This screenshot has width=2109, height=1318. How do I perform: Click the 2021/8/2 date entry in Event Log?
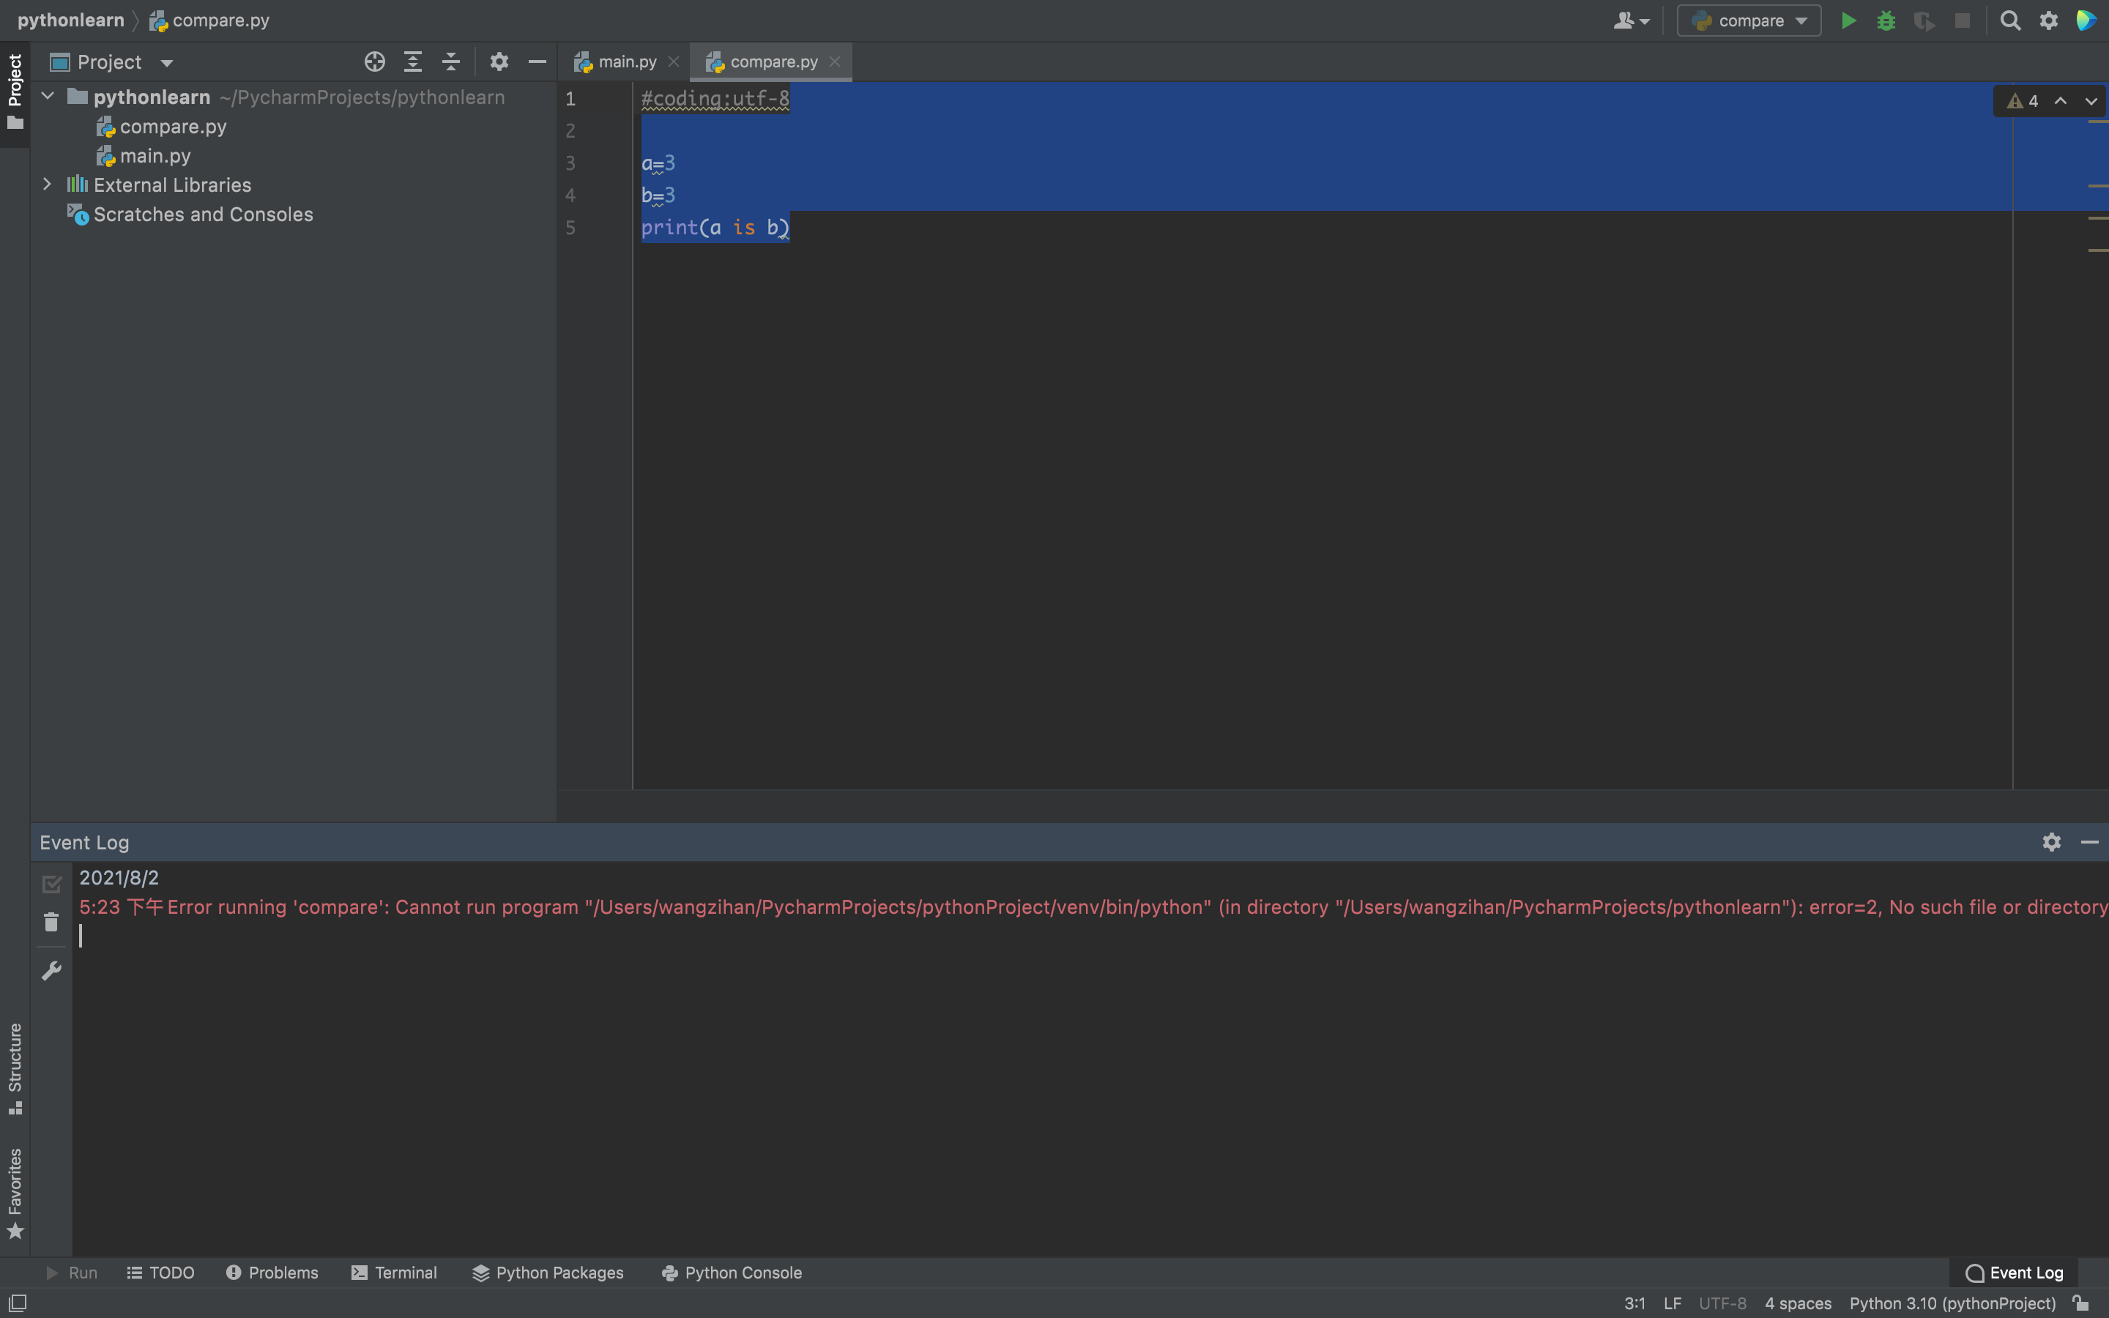coord(119,878)
